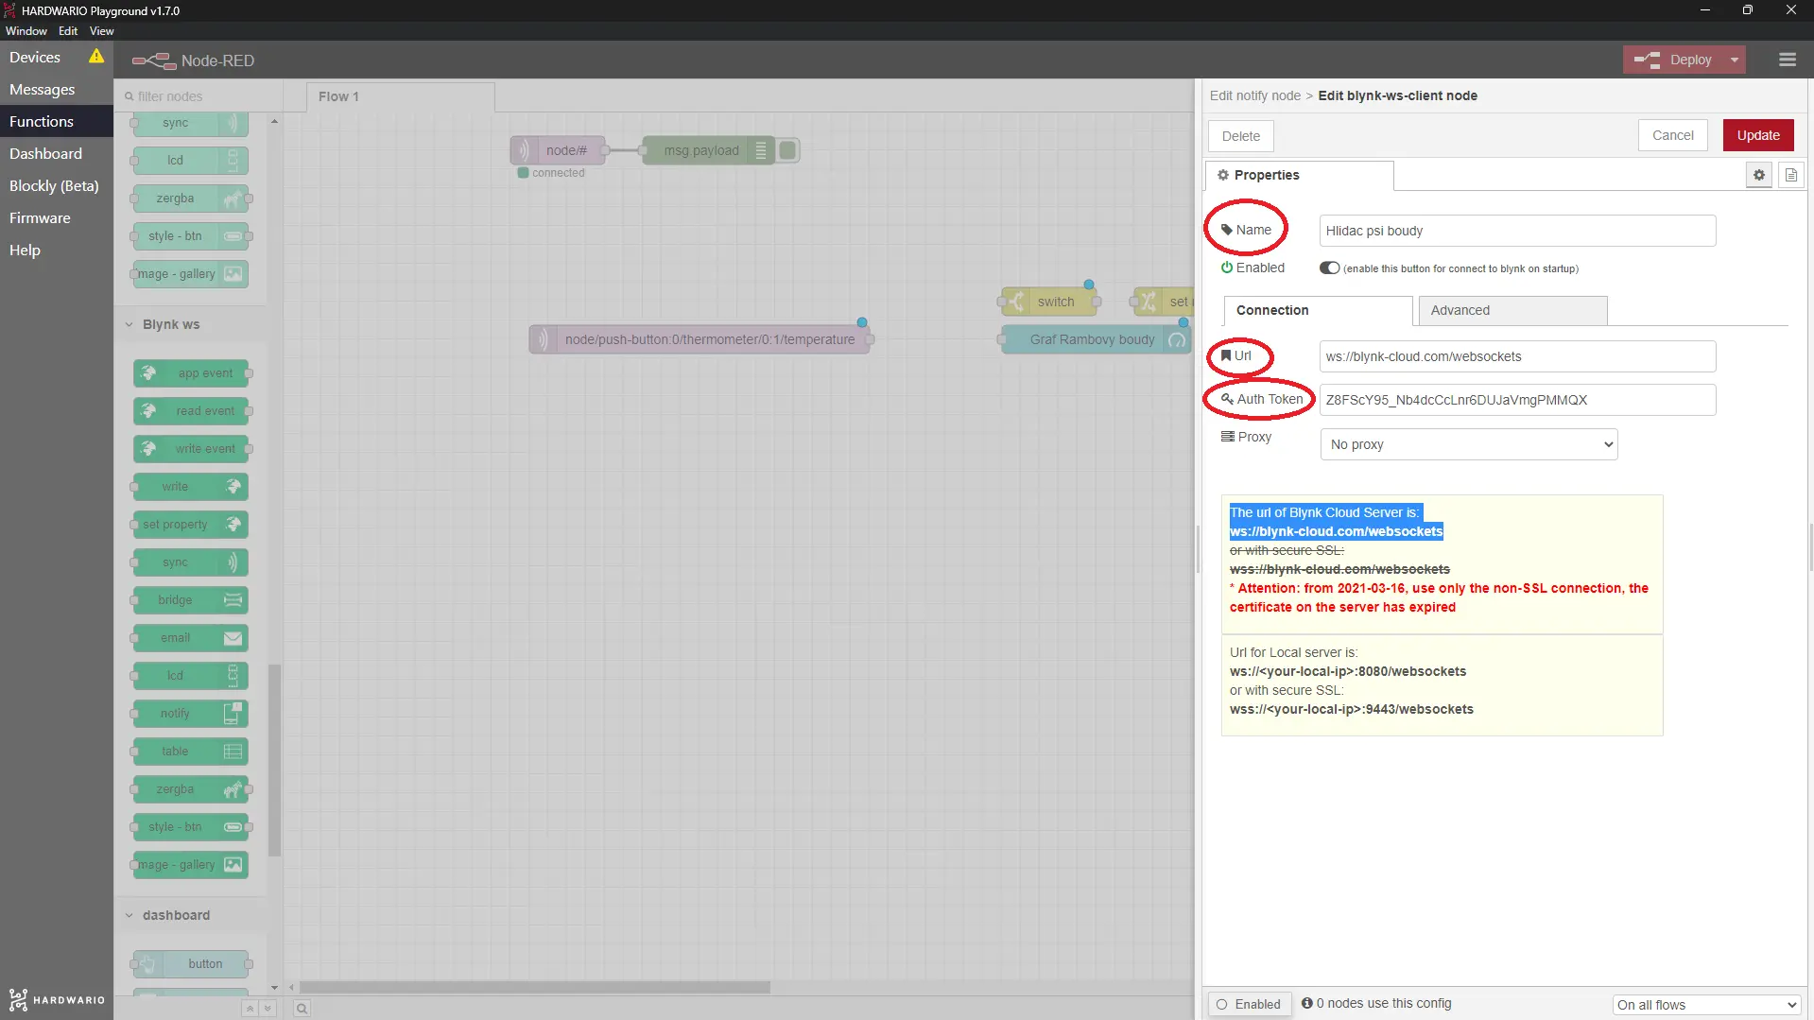Open node description document icon
Screen dimensions: 1814x1020
(x=1790, y=175)
